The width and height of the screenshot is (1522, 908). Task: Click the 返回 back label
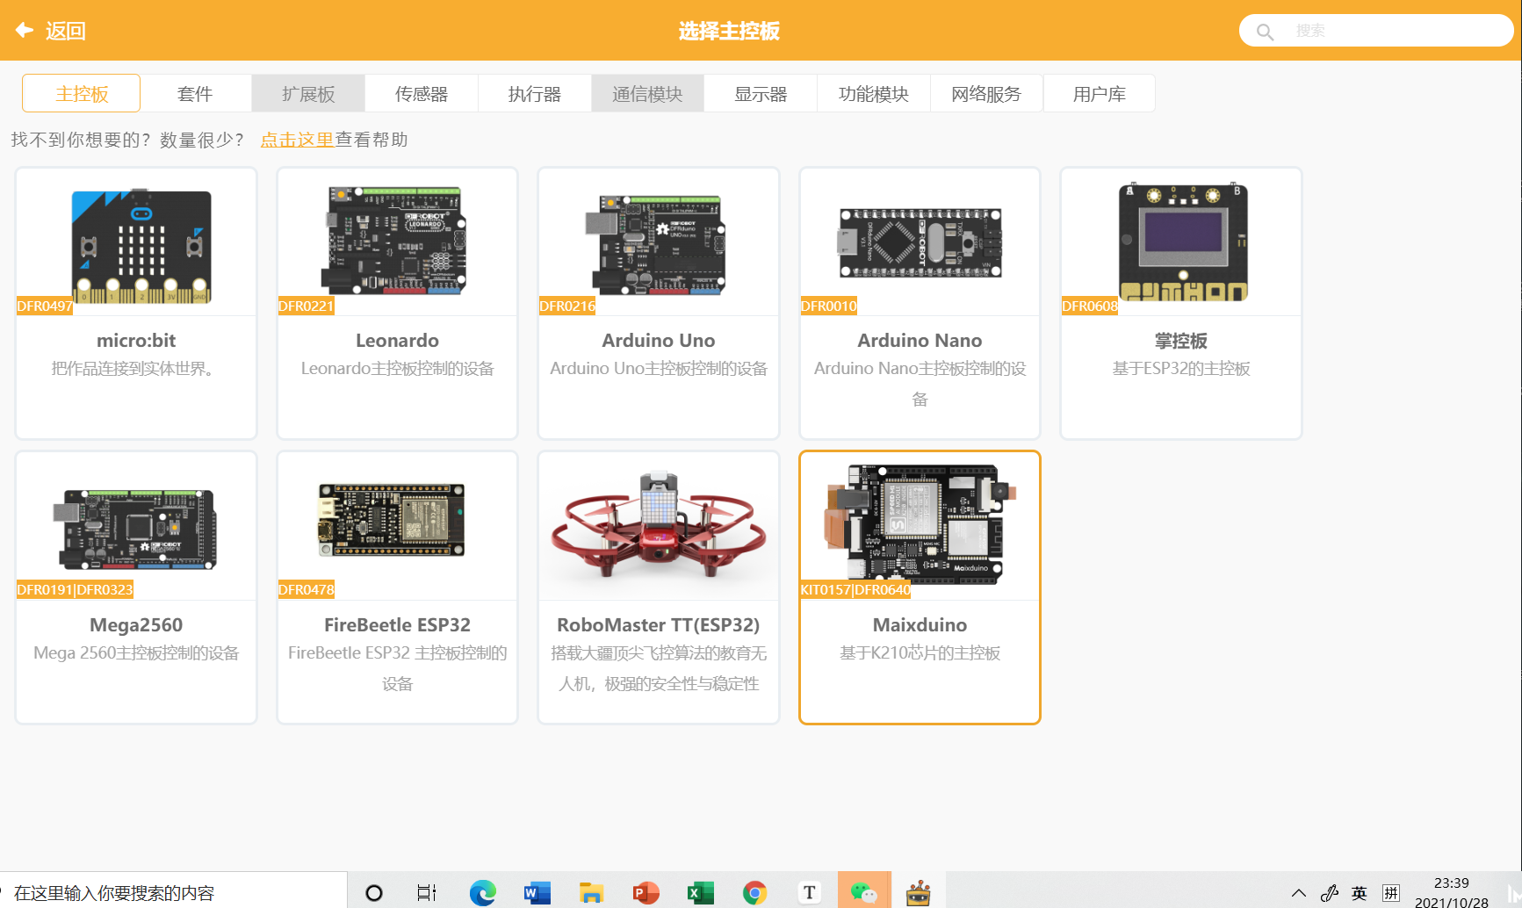point(66,32)
